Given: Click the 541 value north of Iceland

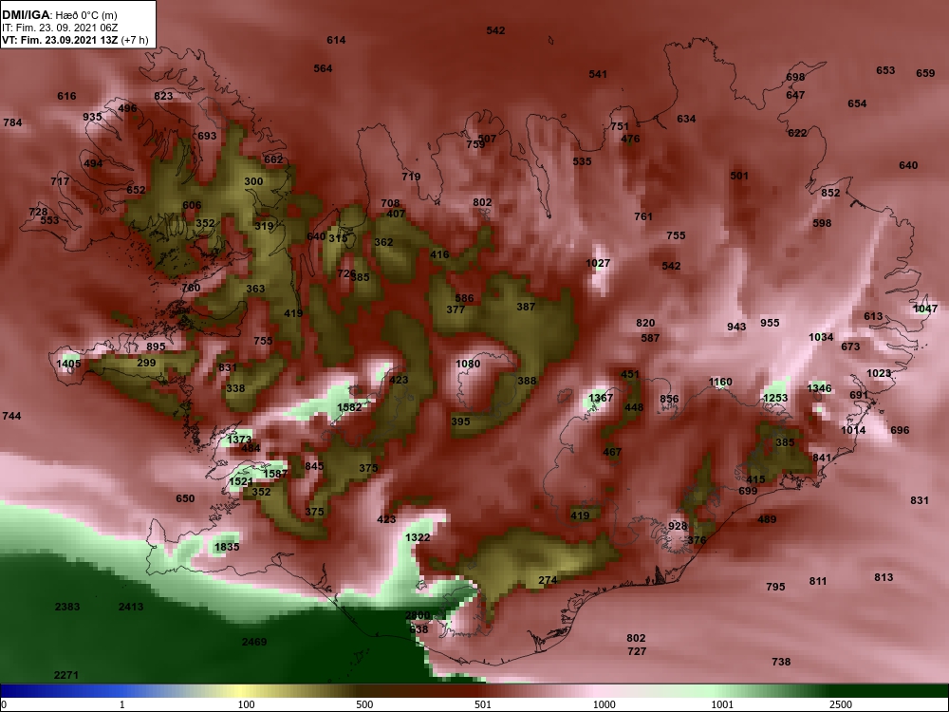Looking at the screenshot, I should point(597,74).
